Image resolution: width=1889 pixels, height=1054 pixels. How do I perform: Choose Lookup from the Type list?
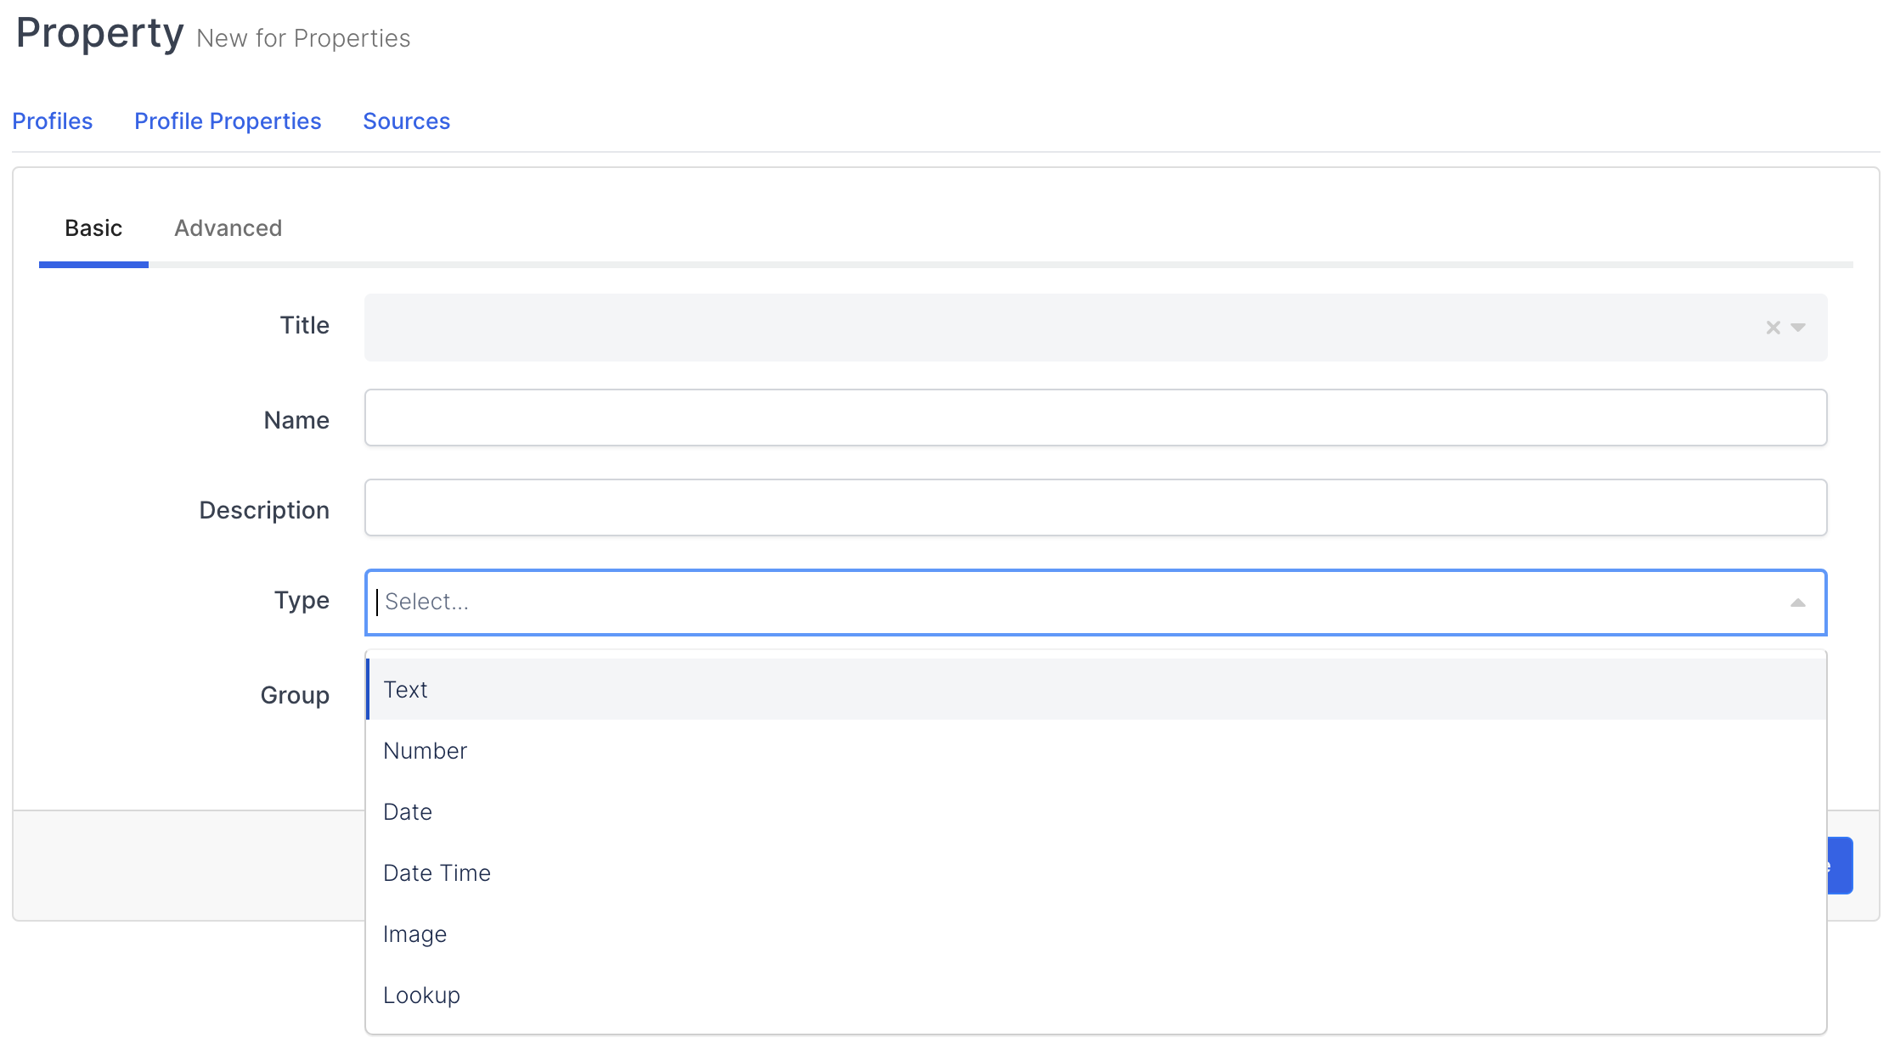[421, 995]
